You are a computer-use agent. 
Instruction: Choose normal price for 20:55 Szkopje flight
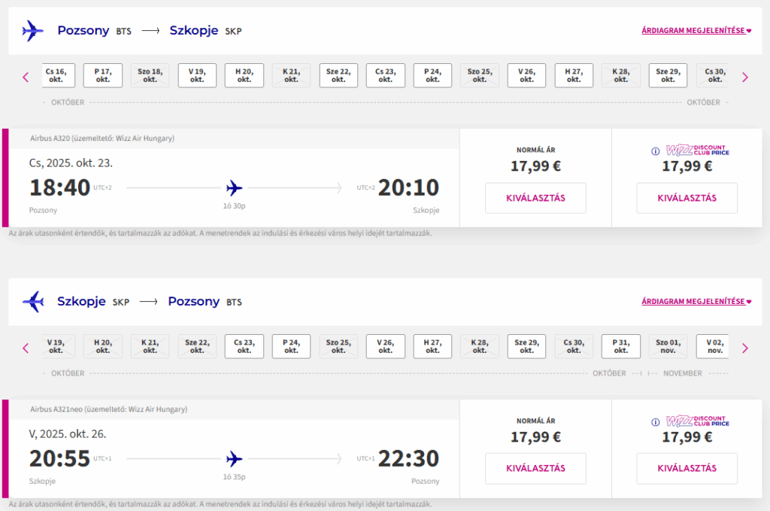pyautogui.click(x=535, y=468)
